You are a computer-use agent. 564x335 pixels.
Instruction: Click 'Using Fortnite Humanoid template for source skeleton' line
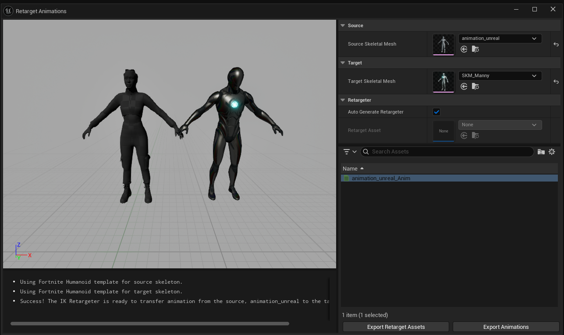click(101, 282)
